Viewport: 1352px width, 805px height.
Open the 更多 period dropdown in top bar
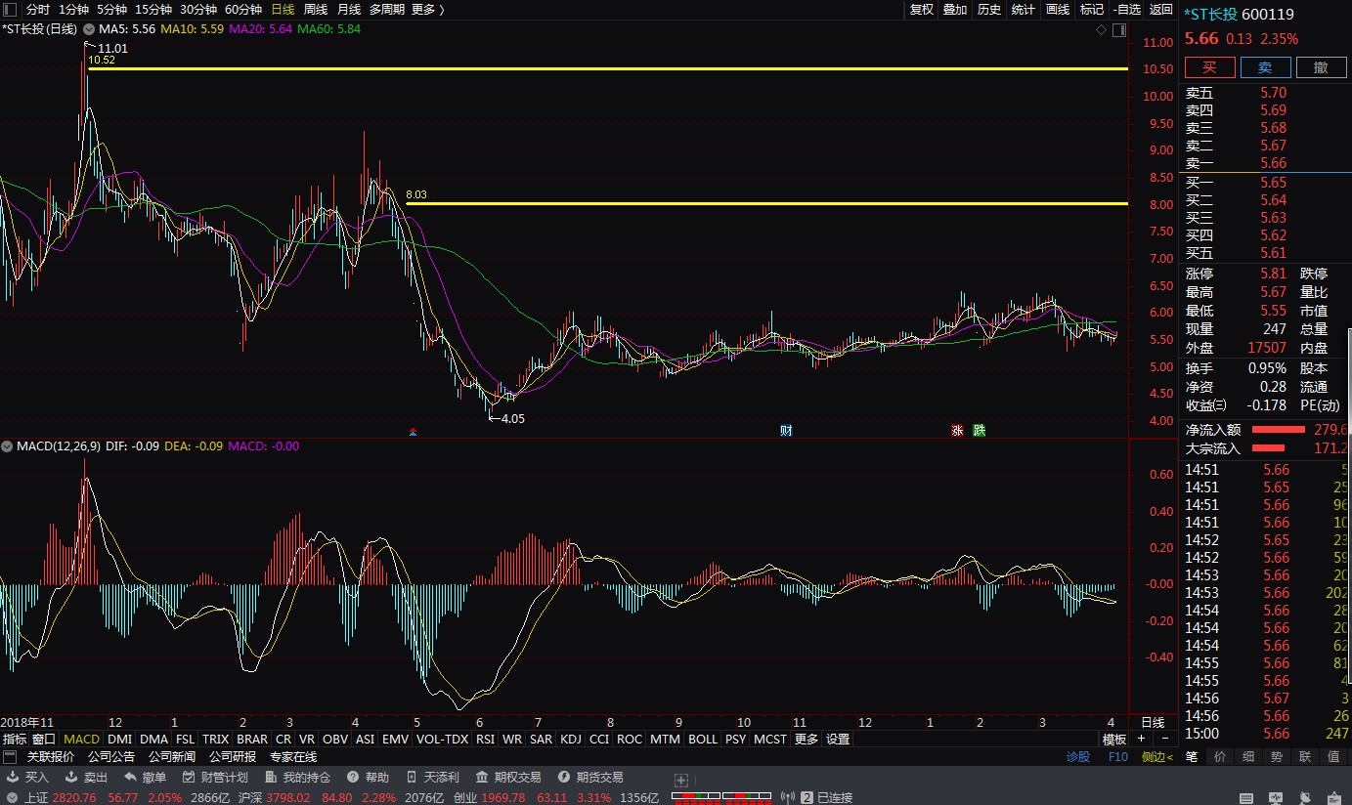coord(428,10)
